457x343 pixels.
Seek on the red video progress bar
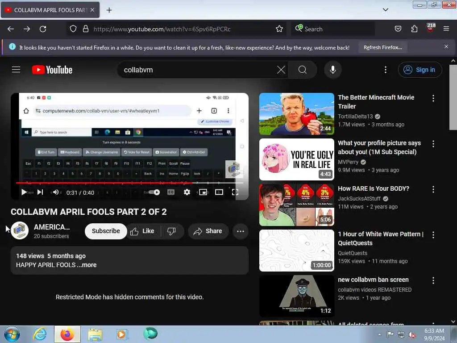point(130,183)
